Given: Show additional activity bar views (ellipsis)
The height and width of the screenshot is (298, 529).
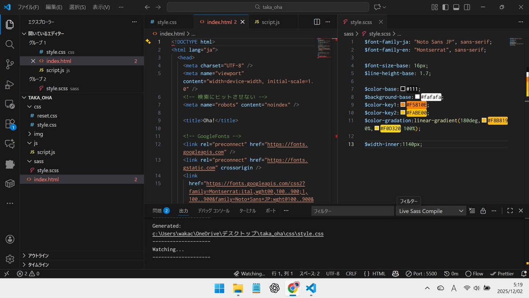Looking at the screenshot, I should (x=10, y=203).
